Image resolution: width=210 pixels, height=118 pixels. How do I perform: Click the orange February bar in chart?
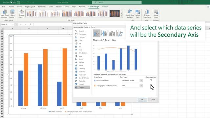click(x=45, y=77)
